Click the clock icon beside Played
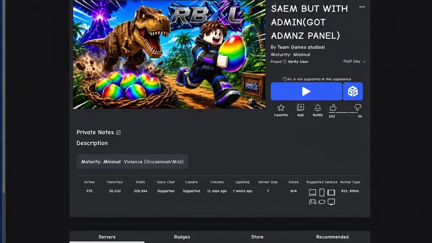Screen dimensions: 432x243 pos(285,62)
